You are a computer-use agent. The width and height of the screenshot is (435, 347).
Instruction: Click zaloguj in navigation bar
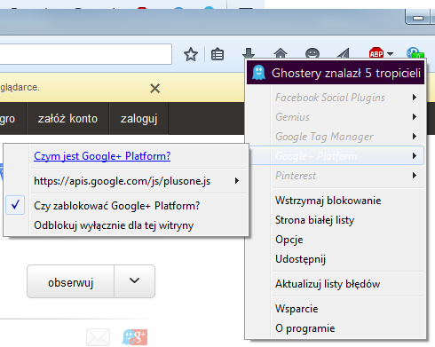point(138,119)
